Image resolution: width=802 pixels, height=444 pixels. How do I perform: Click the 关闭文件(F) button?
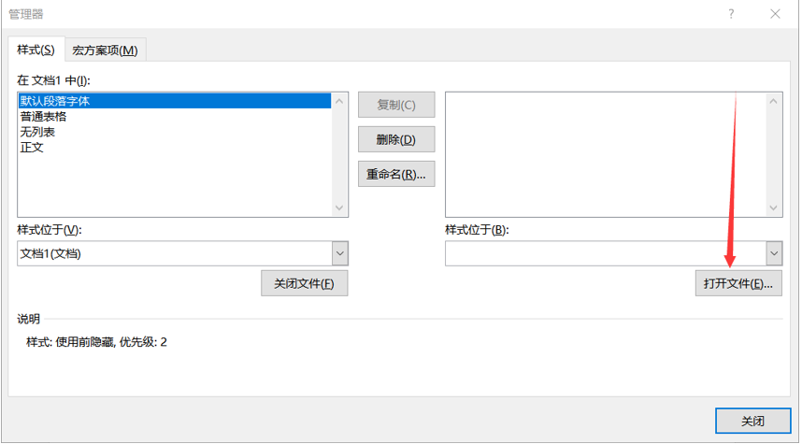tap(305, 283)
